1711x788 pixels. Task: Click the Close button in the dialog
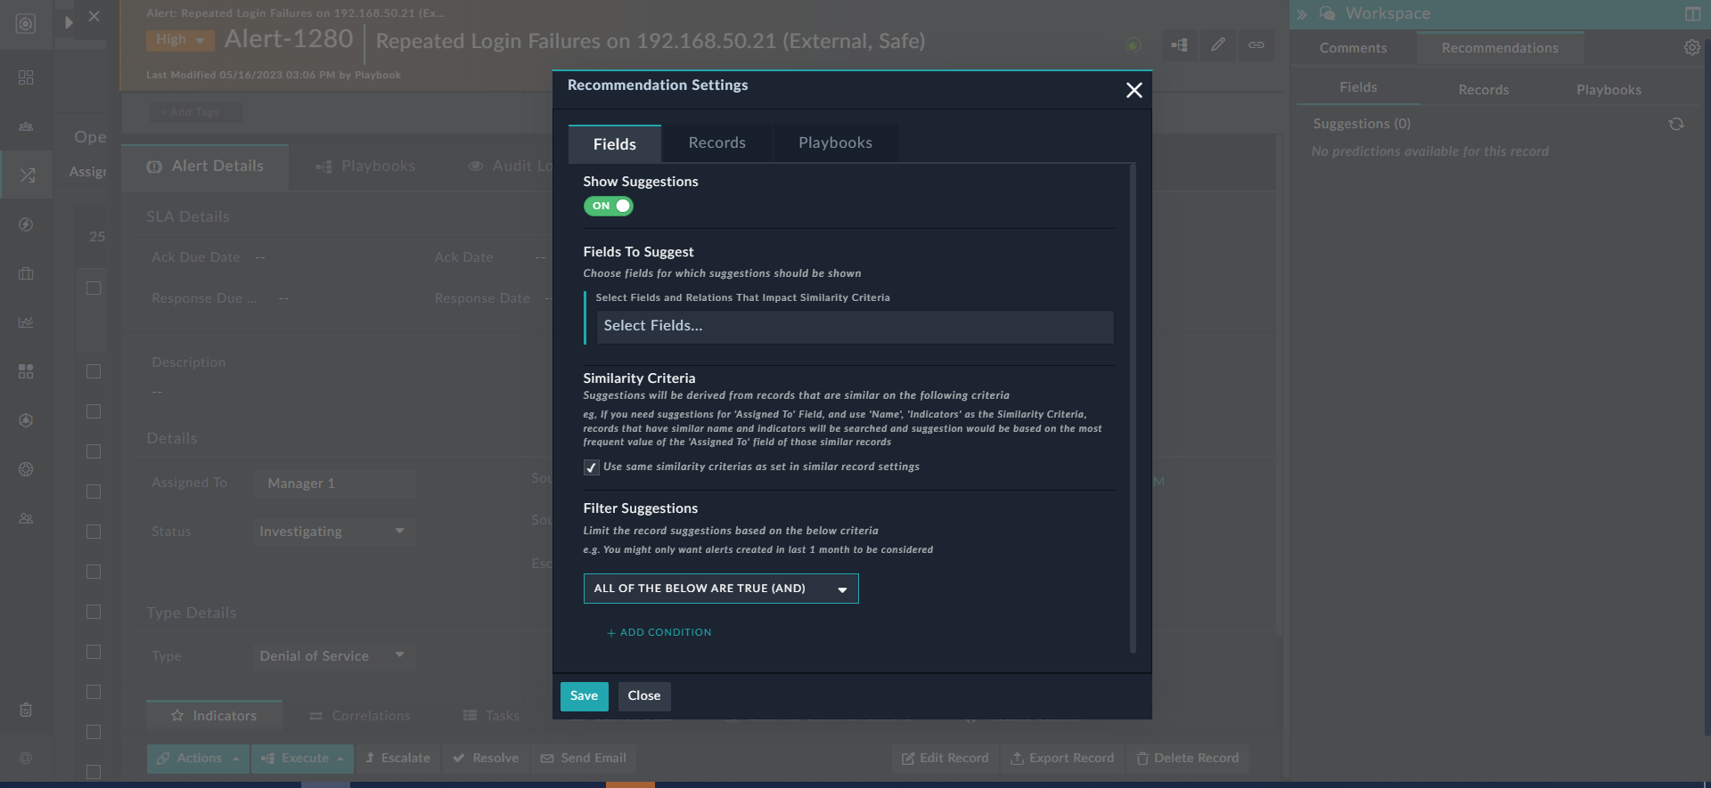pyautogui.click(x=644, y=696)
